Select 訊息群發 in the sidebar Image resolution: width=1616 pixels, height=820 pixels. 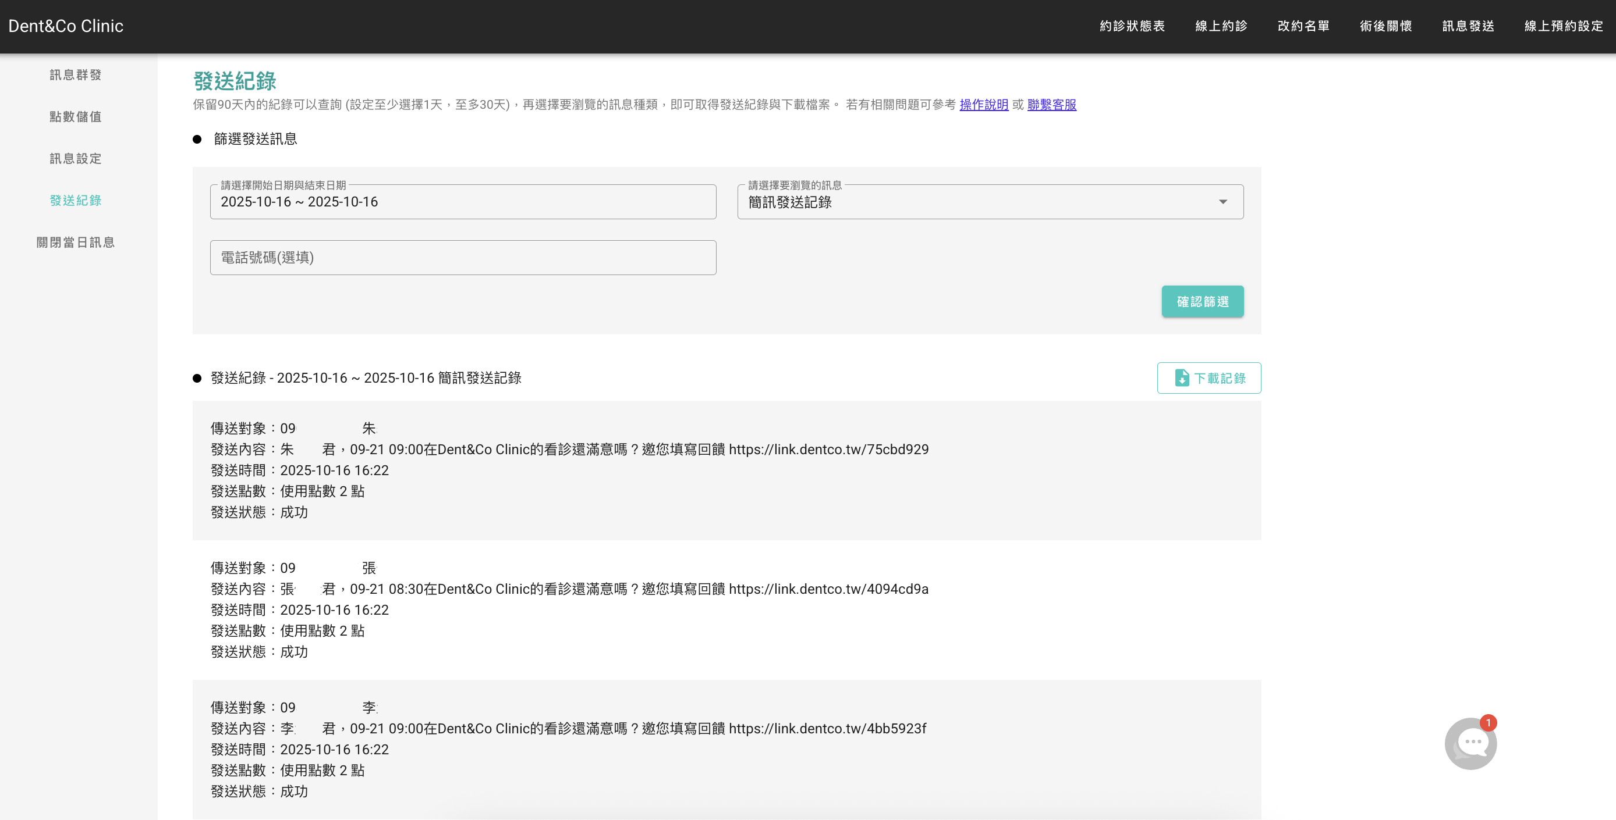pyautogui.click(x=75, y=74)
